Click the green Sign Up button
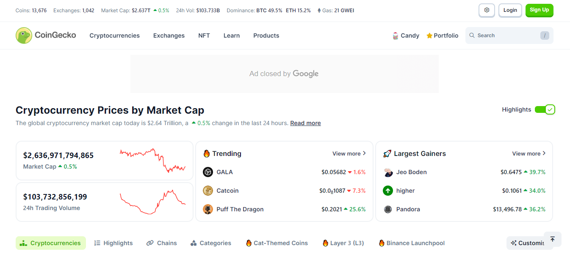 (x=540, y=10)
